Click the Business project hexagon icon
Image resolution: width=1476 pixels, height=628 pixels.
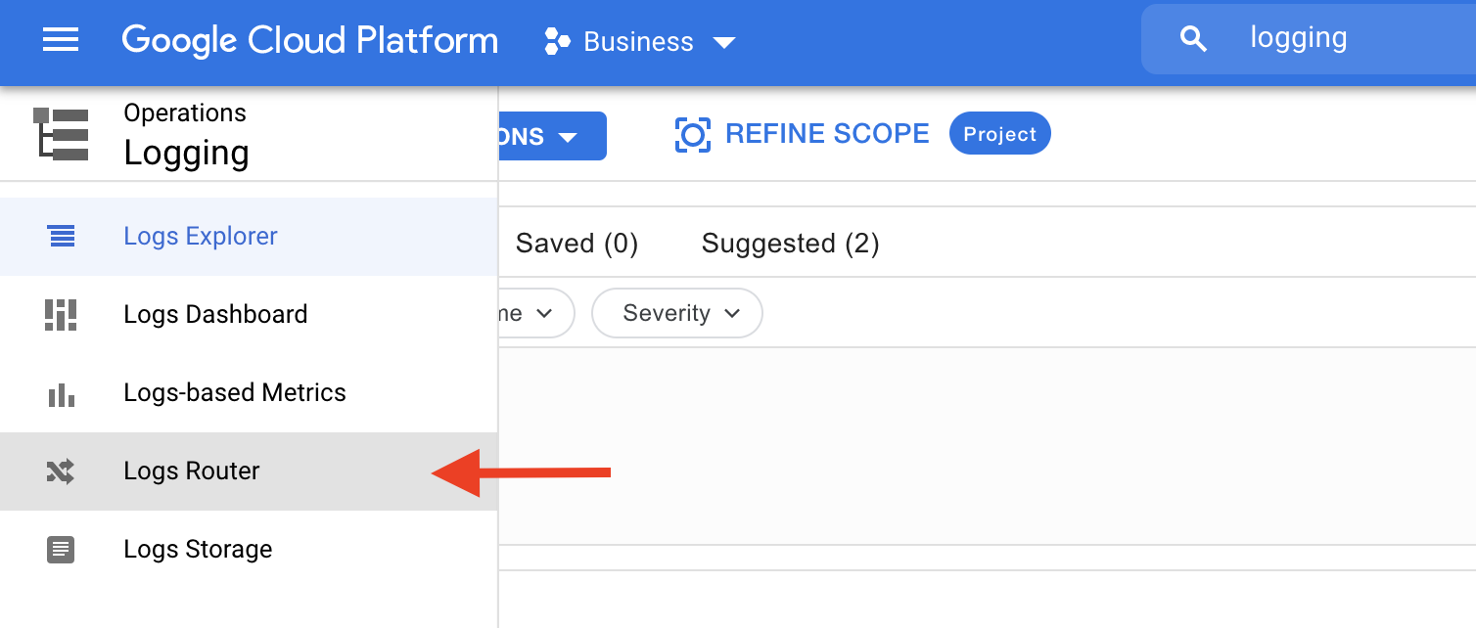[x=557, y=42]
